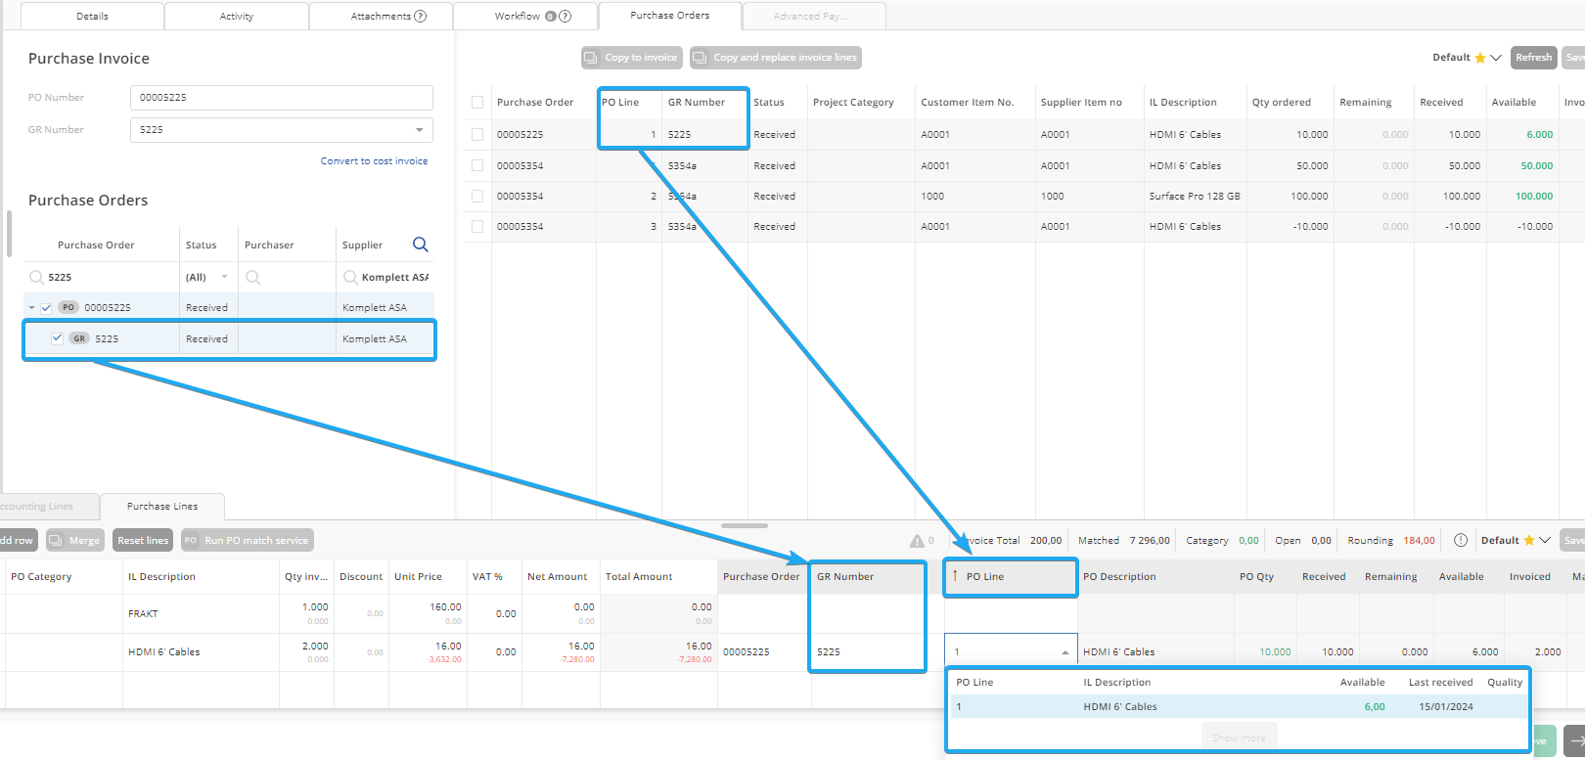Uncheck the GR 5225 checkbox
The image size is (1585, 760).
pyautogui.click(x=57, y=338)
